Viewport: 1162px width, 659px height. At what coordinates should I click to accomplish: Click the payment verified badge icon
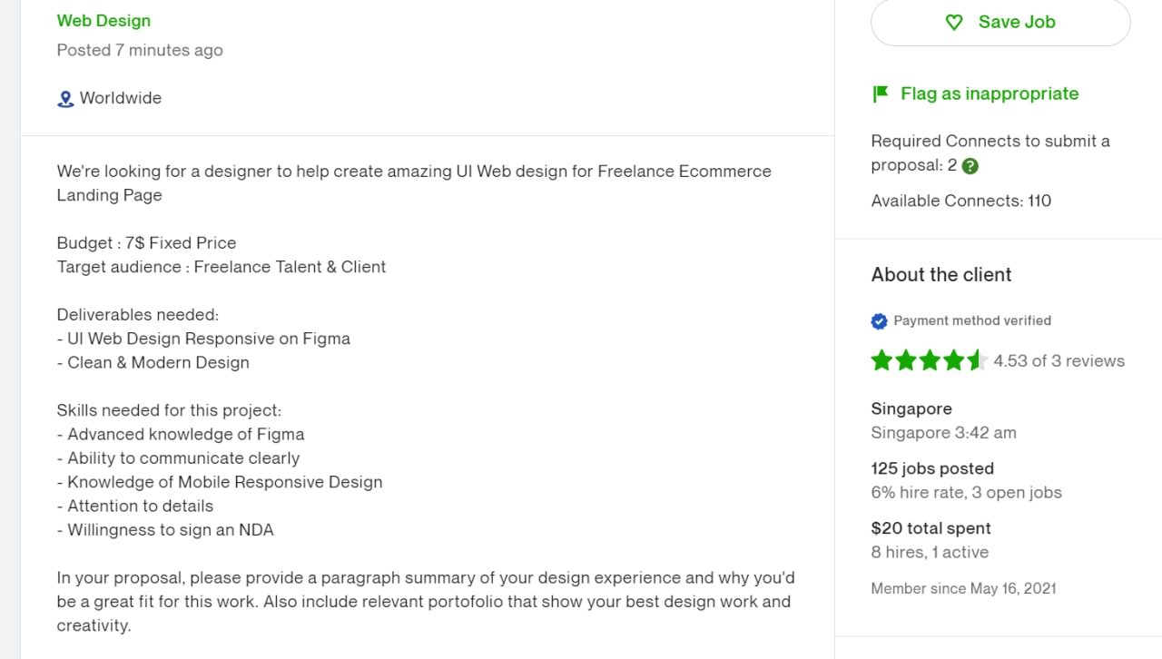coord(879,320)
